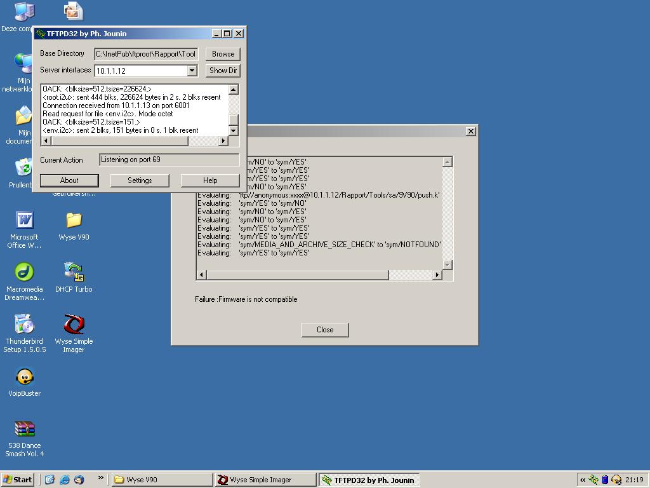This screenshot has height=488, width=650.
Task: Click Browse in the TFTPD32 window
Action: [223, 54]
